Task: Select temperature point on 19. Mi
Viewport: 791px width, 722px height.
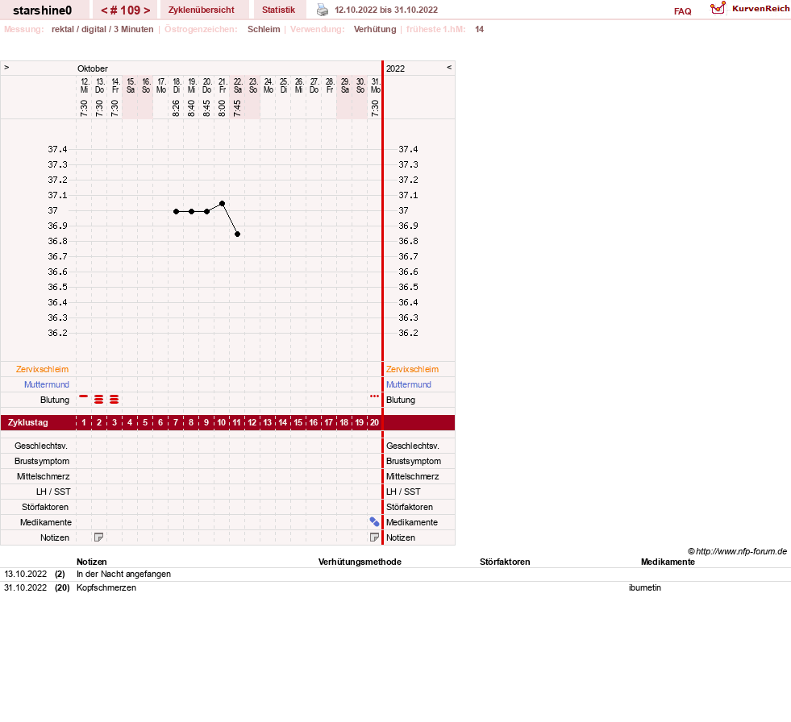Action: [x=191, y=211]
